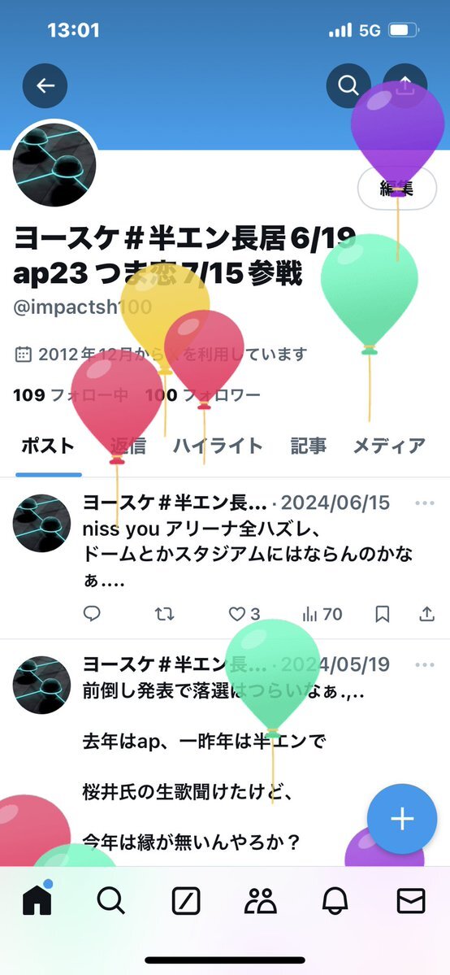This screenshot has height=975, width=450.
Task: View analytics showing 70 views
Action: tap(322, 614)
